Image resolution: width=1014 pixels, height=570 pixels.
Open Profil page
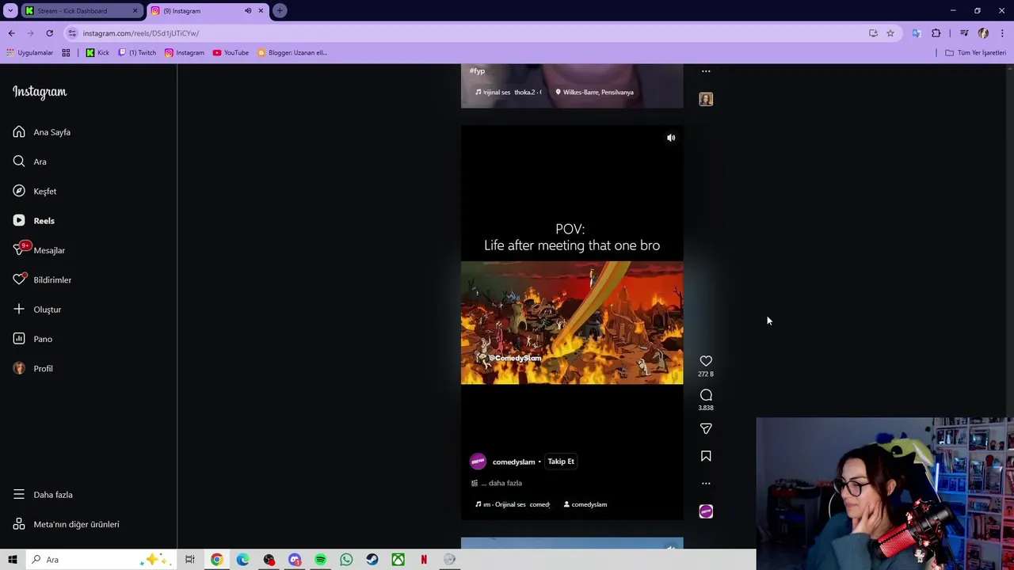32,368
